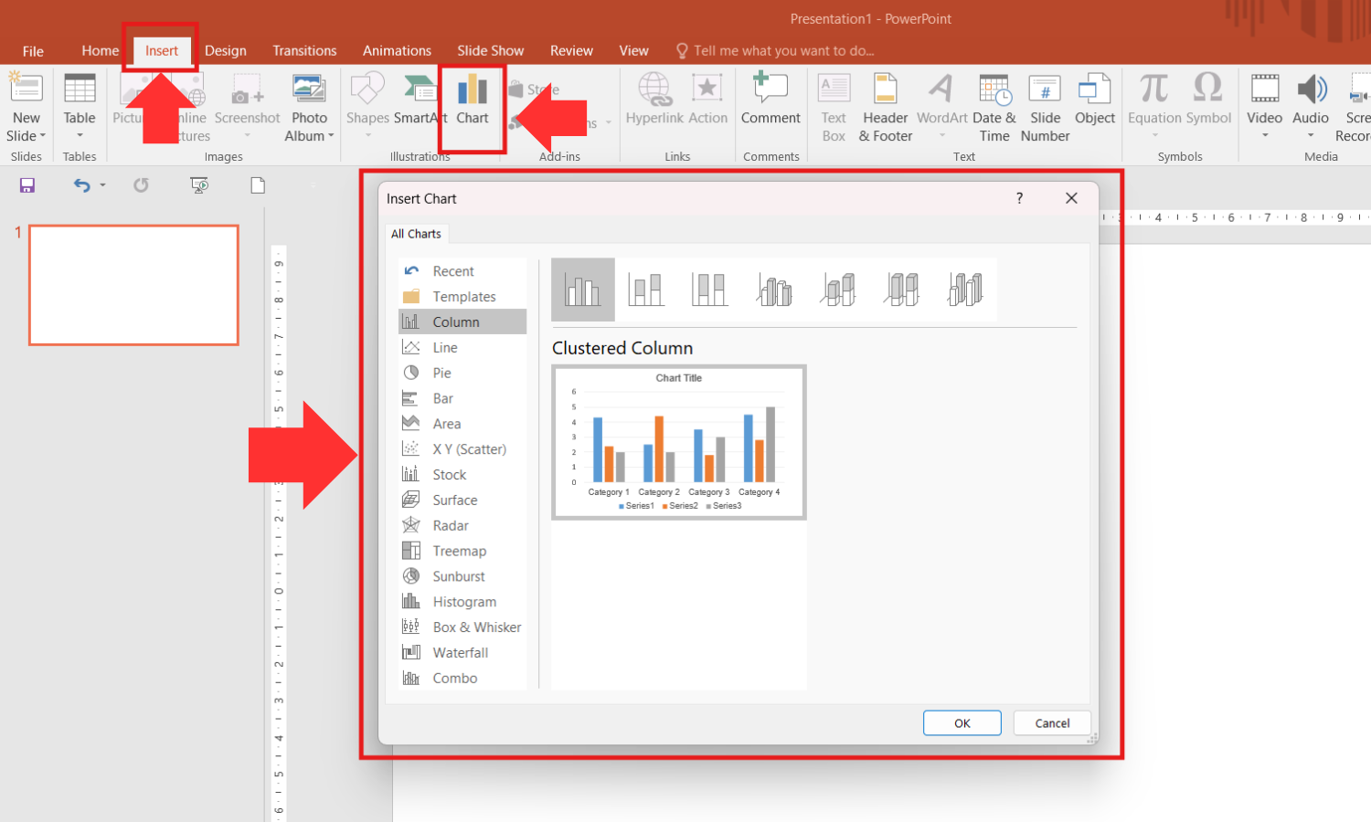Choose Pie chart category
The image size is (1371, 822).
coord(462,374)
